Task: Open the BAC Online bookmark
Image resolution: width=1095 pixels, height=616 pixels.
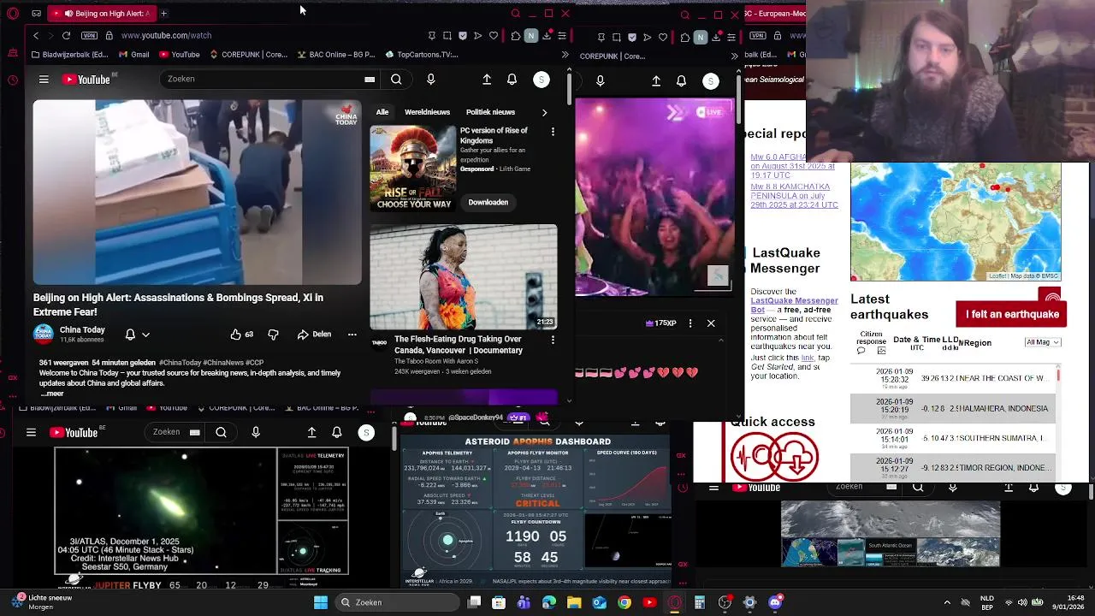Action: 336,54
